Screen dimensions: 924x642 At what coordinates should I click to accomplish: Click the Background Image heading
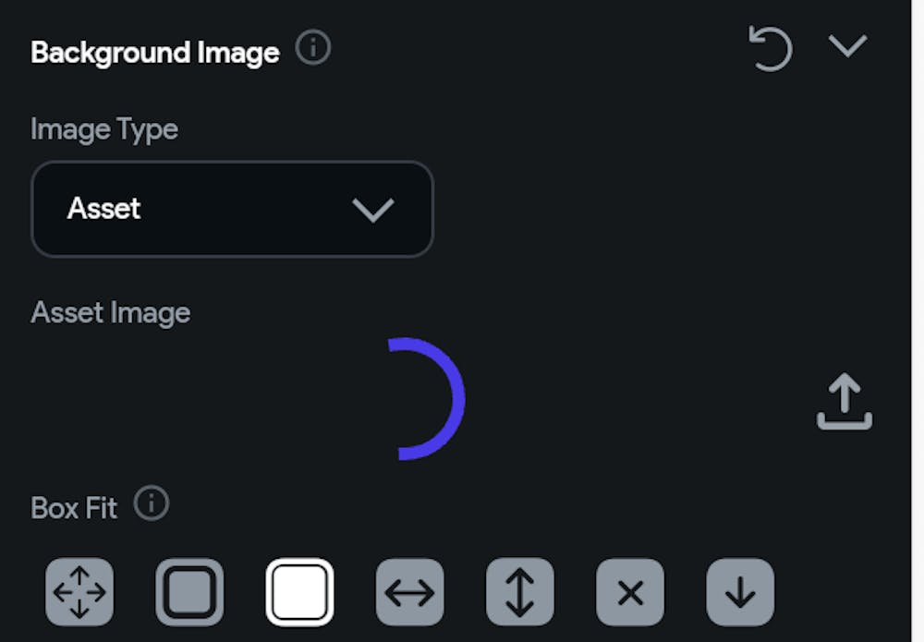coord(155,53)
